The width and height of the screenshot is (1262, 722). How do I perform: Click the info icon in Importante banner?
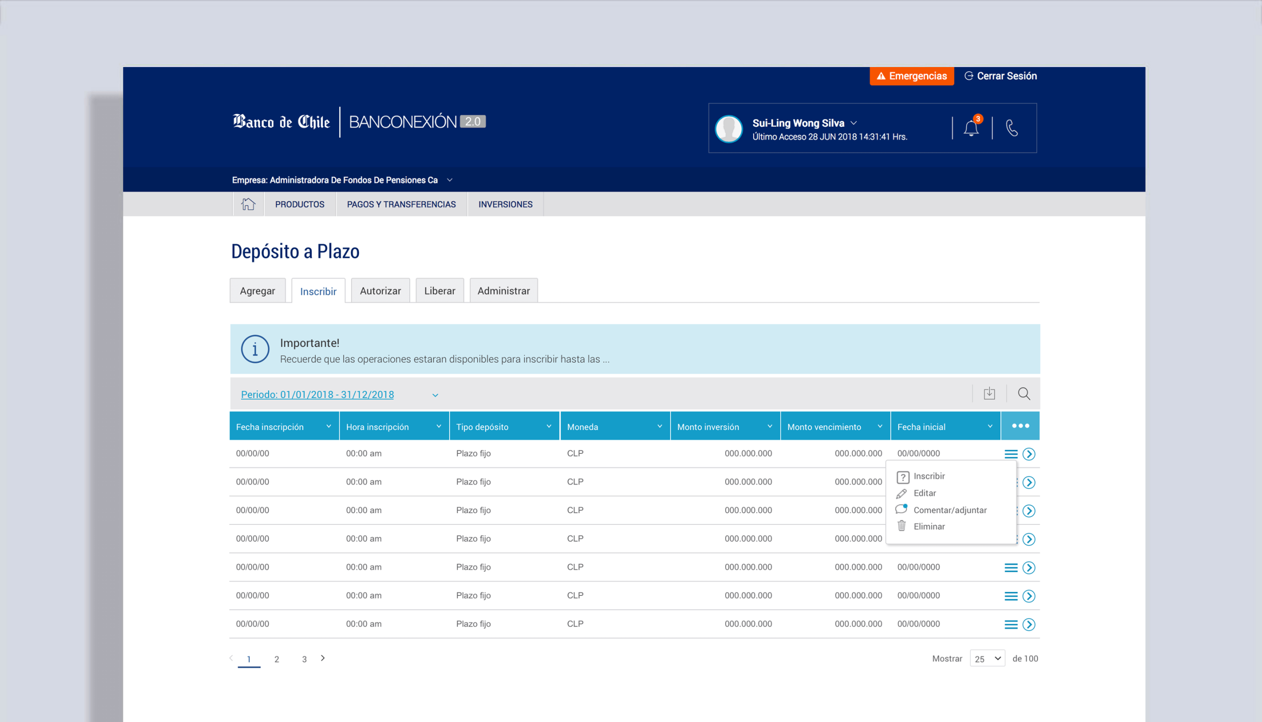[x=255, y=349]
